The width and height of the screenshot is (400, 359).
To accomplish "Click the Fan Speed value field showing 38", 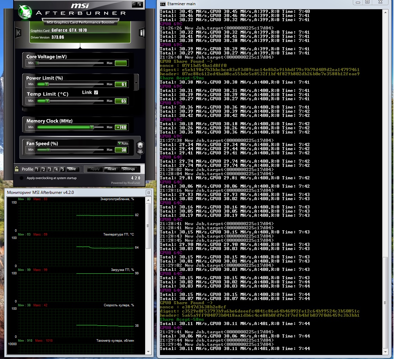I will pos(121,150).
